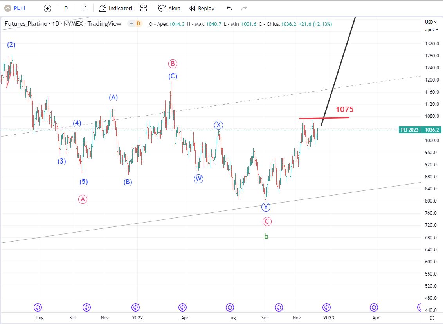Select the blue (4) wave label
Screen dimensions: 443x324
(x=77, y=123)
